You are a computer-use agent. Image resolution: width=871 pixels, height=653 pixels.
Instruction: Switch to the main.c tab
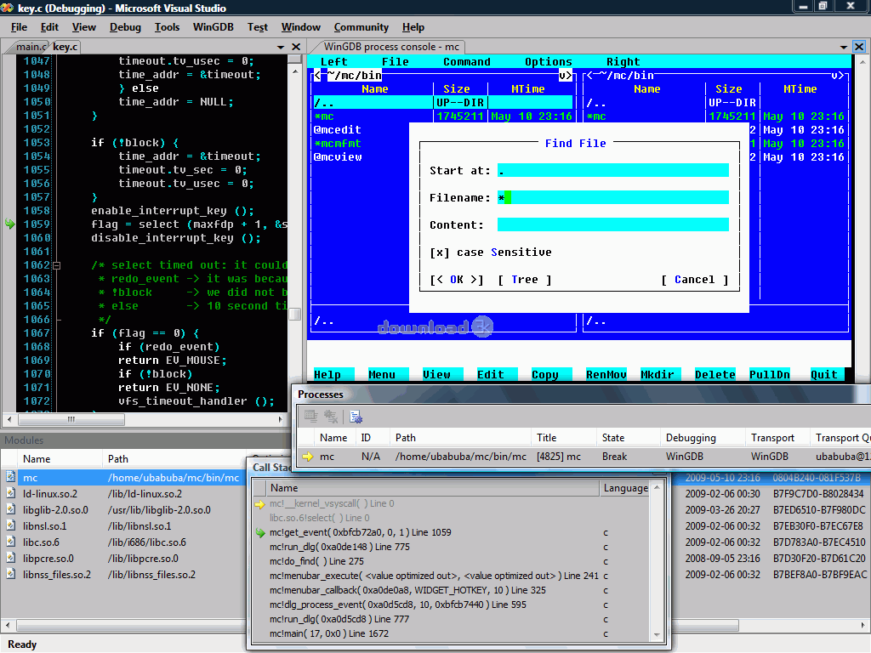(31, 48)
